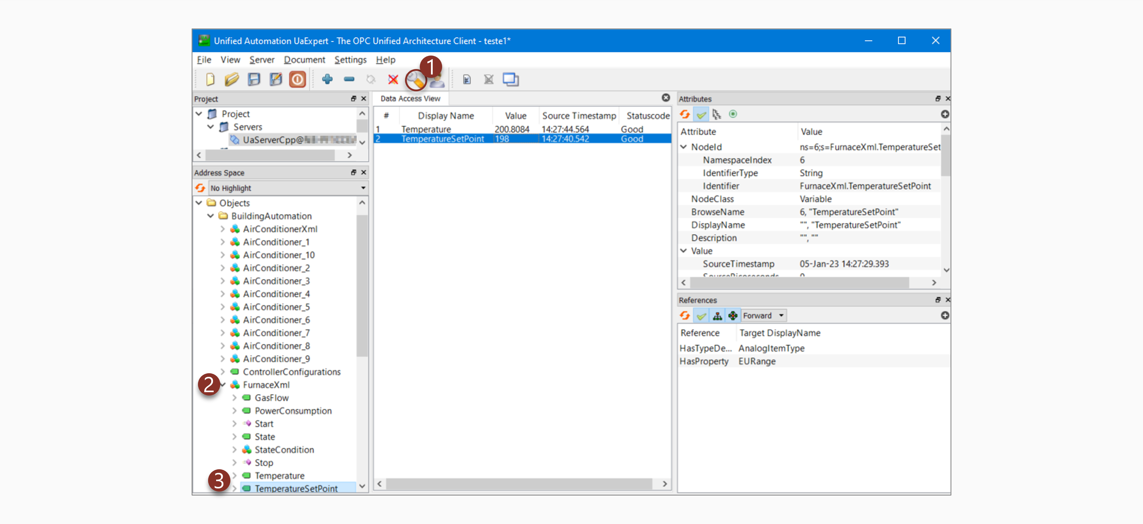Viewport: 1143px width, 524px height.
Task: Open the Forward direction dropdown in References
Action: (764, 316)
